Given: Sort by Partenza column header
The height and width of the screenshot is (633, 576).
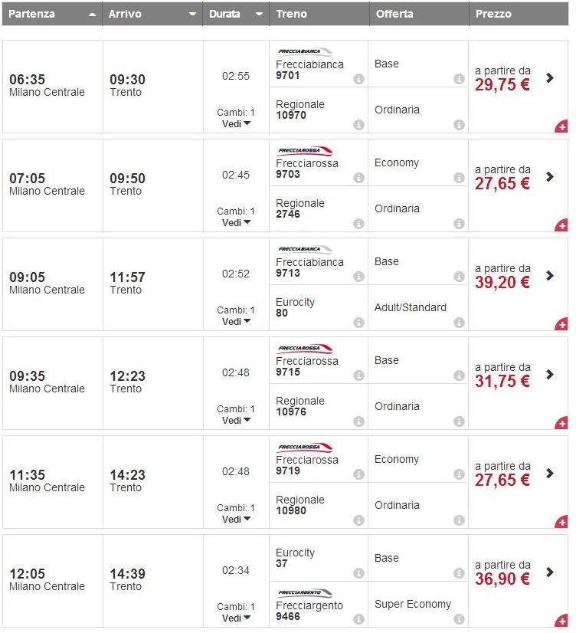Looking at the screenshot, I should point(51,14).
